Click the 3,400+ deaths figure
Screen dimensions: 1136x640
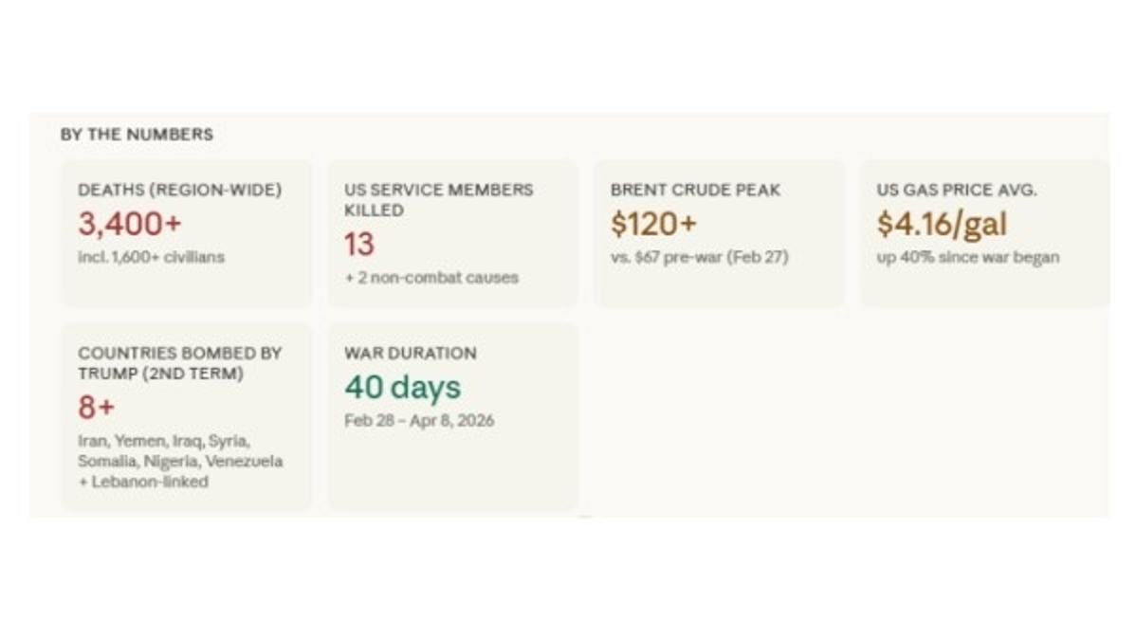tap(130, 224)
